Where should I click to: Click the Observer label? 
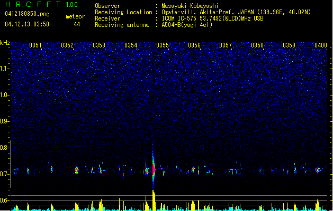click(x=107, y=6)
